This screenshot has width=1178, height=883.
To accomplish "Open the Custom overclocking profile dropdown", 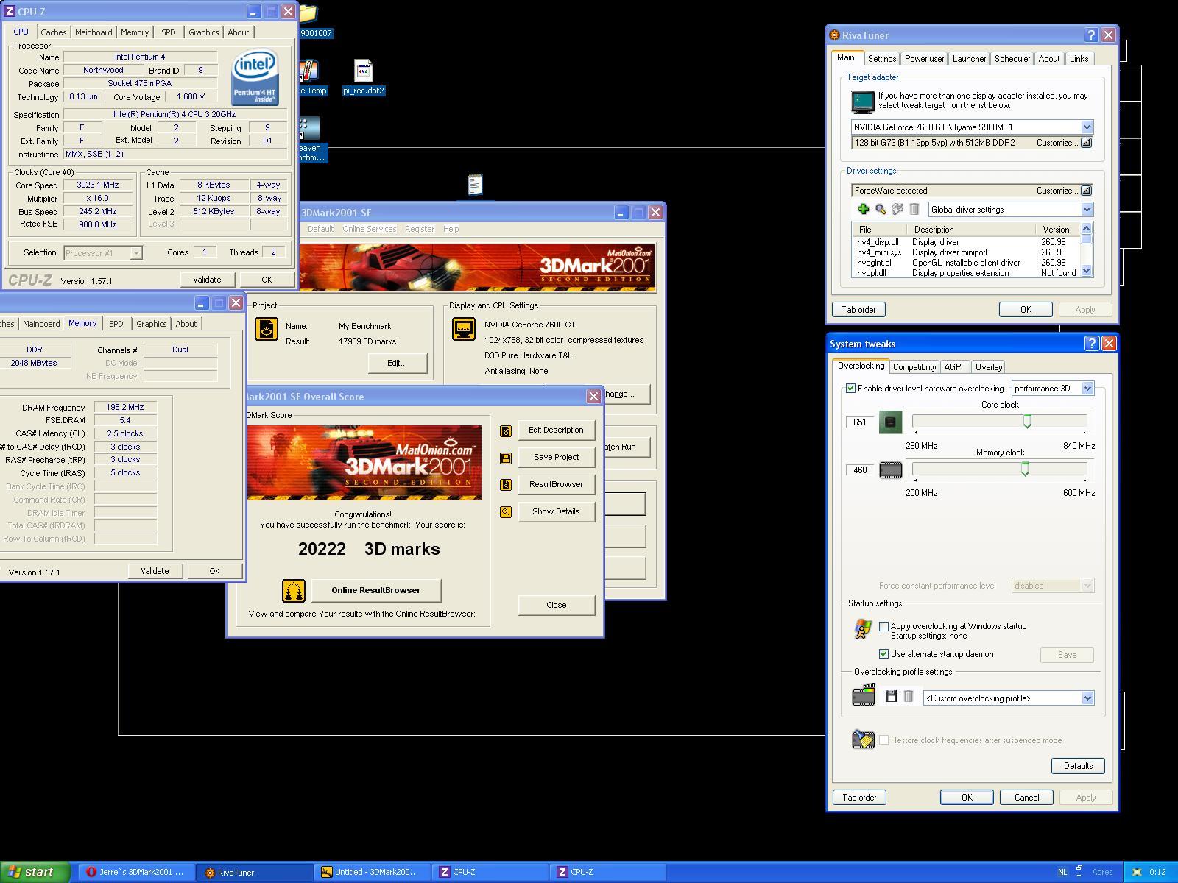I will pos(1087,698).
